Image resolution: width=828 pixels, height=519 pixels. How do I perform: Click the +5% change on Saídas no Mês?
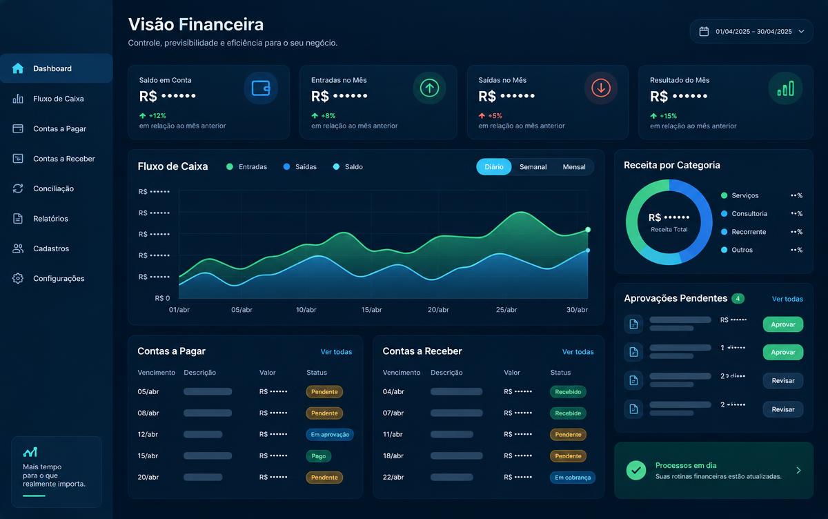click(x=491, y=116)
